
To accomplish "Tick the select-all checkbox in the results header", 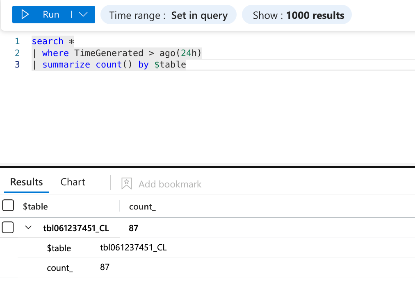I will point(8,205).
